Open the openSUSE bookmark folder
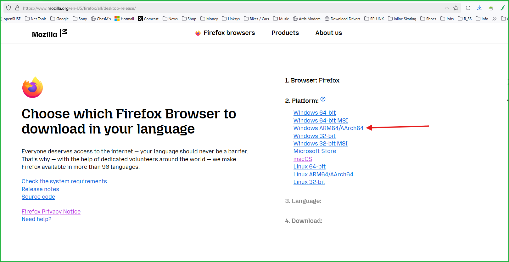509x262 pixels. click(11, 19)
